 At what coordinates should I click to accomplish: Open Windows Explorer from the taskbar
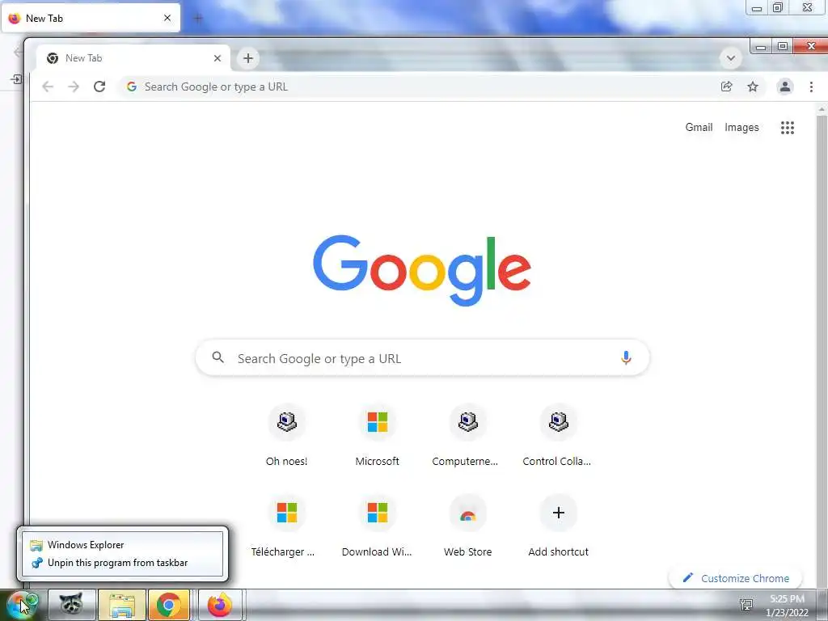click(x=121, y=605)
